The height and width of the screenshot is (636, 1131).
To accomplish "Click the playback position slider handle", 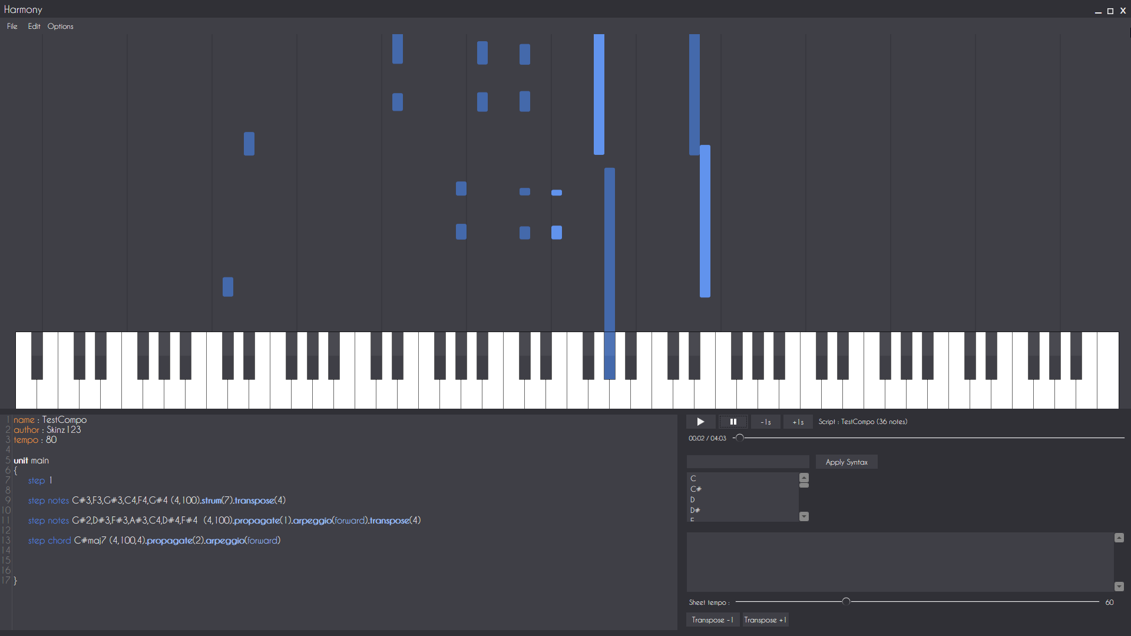I will pyautogui.click(x=740, y=438).
